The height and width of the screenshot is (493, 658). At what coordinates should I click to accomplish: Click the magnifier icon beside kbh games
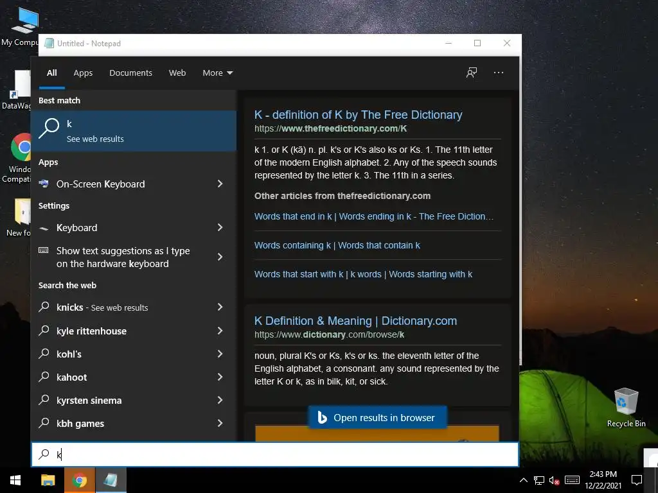pyautogui.click(x=44, y=422)
